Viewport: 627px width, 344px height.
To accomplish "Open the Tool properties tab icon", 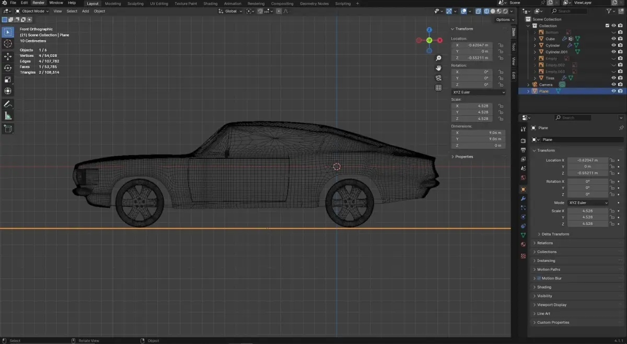I will pyautogui.click(x=524, y=129).
